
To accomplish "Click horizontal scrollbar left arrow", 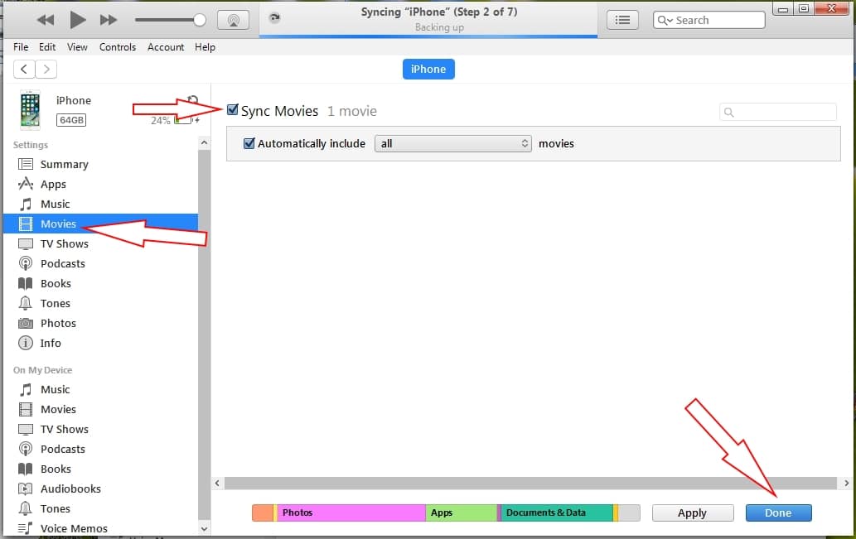I will click(217, 484).
